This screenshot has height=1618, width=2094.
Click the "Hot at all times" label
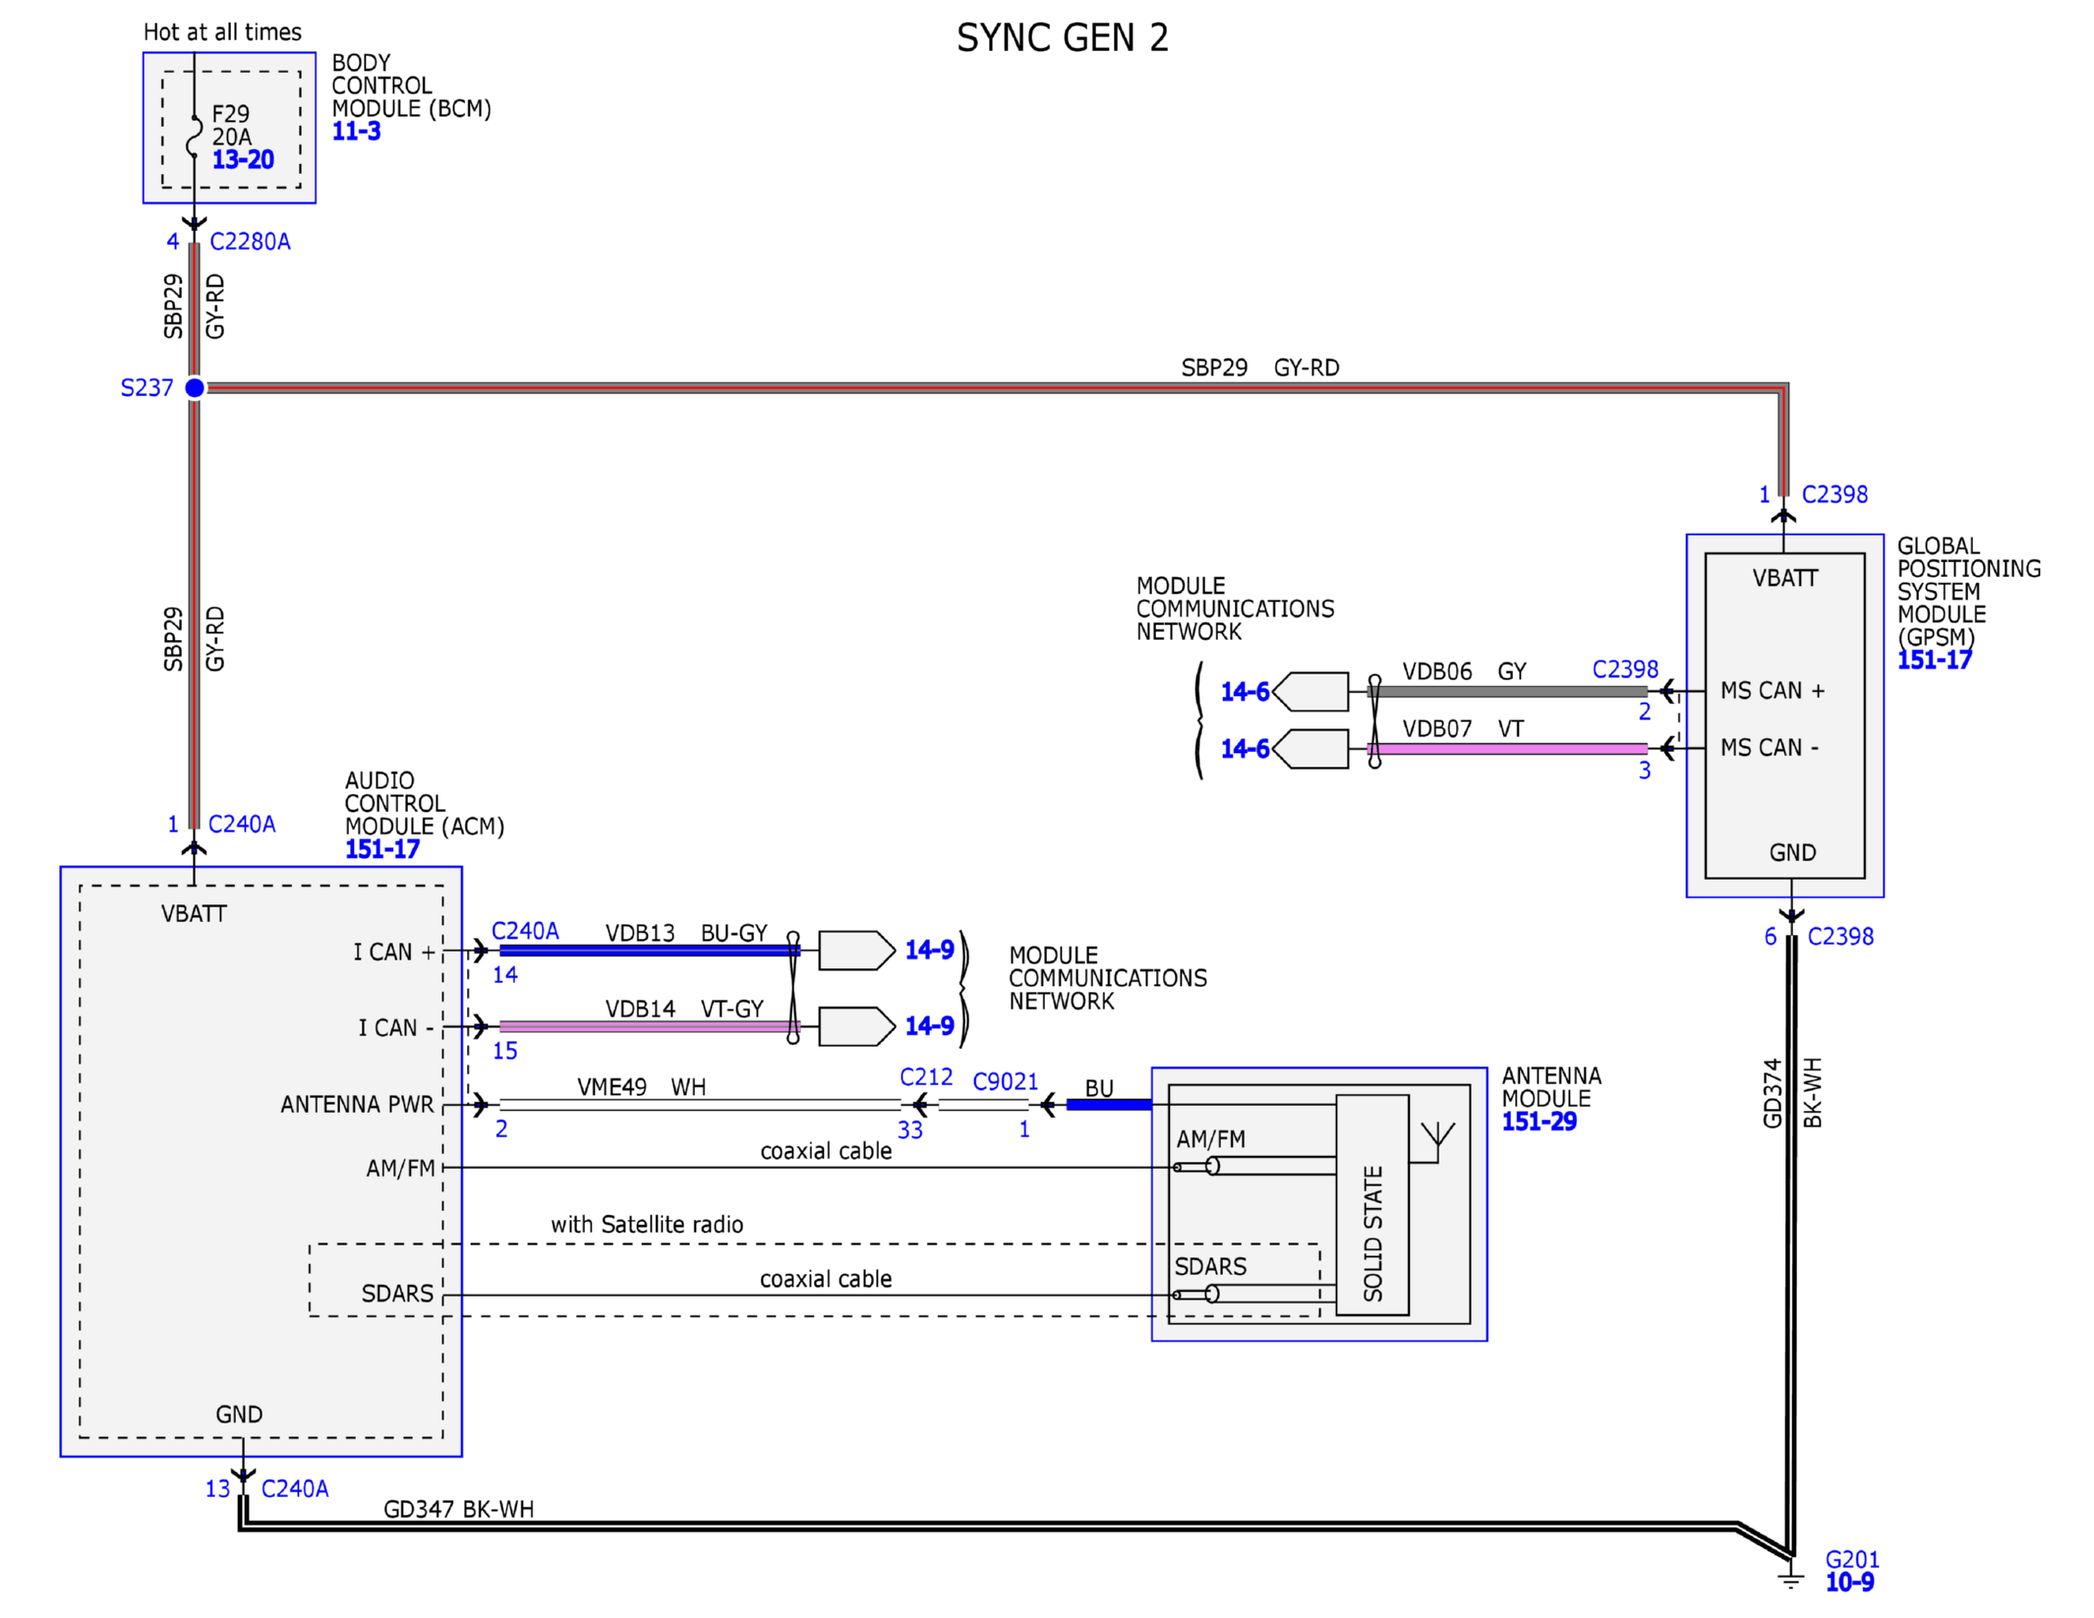point(222,32)
